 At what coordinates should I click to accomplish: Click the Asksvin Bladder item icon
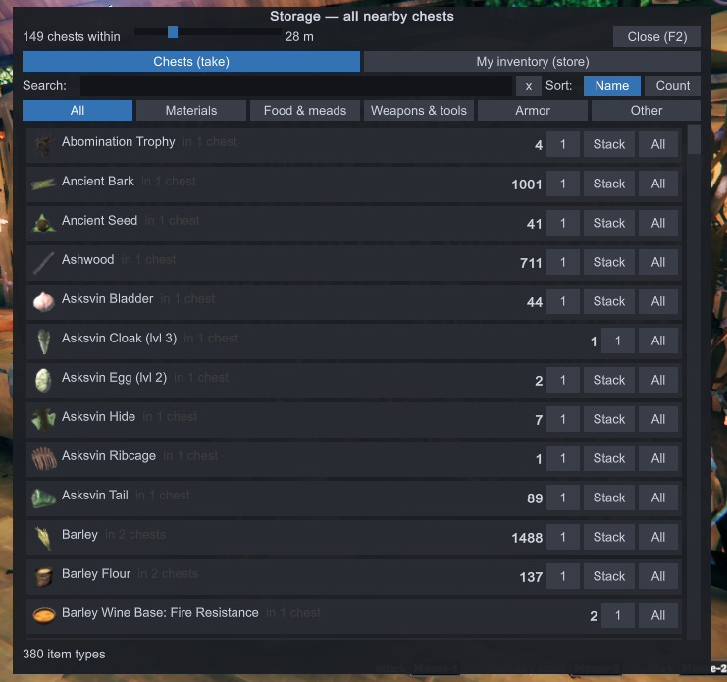(44, 302)
